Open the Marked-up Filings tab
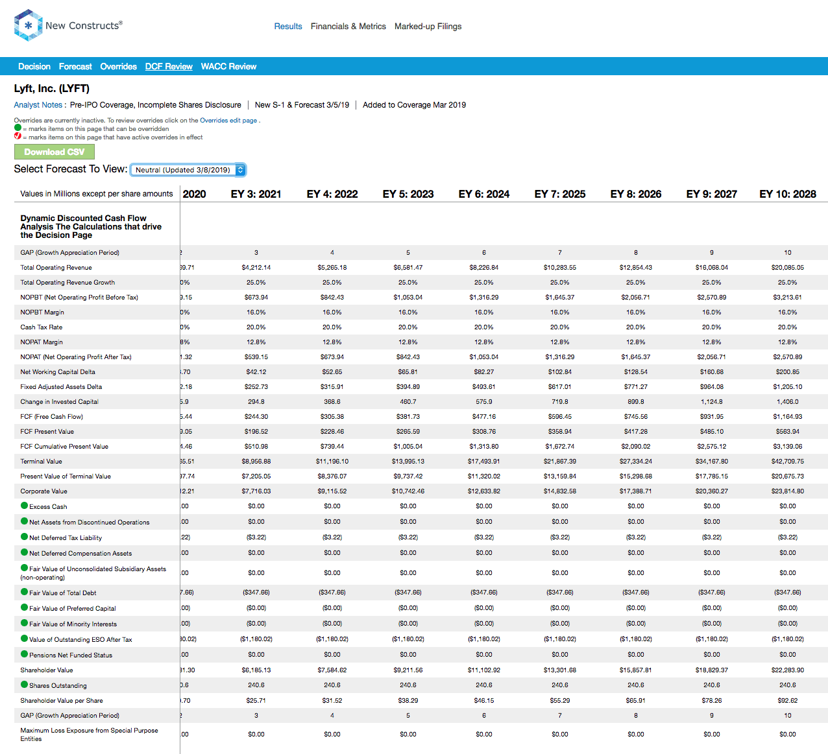This screenshot has height=754, width=828. (x=428, y=27)
